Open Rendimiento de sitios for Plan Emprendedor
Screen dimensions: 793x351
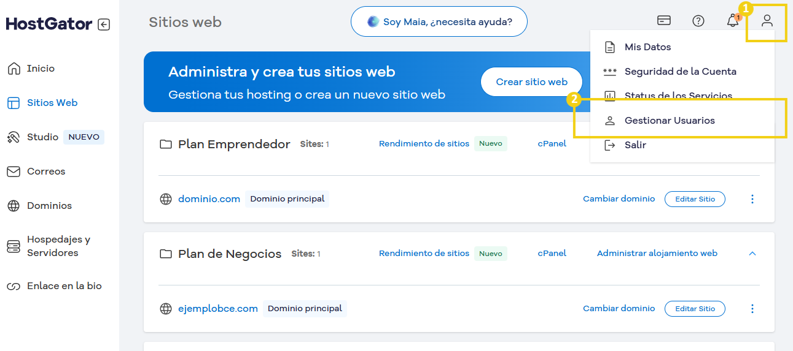(x=424, y=143)
